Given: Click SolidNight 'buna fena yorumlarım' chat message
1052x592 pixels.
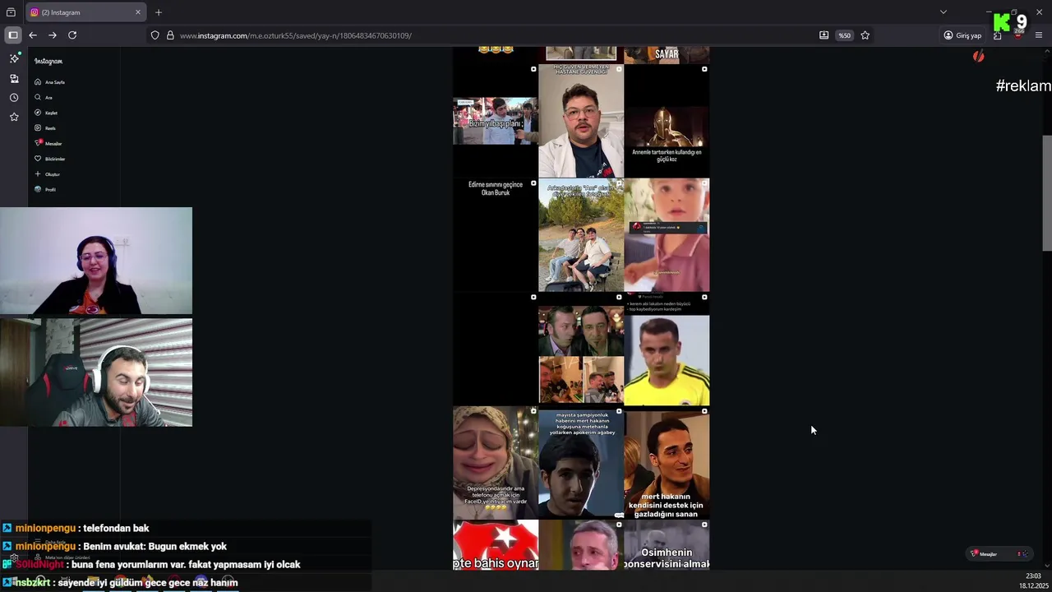Looking at the screenshot, I should 151,565.
